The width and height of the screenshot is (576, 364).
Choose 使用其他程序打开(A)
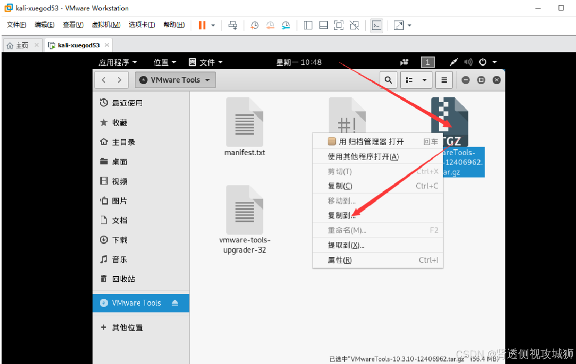click(x=378, y=157)
